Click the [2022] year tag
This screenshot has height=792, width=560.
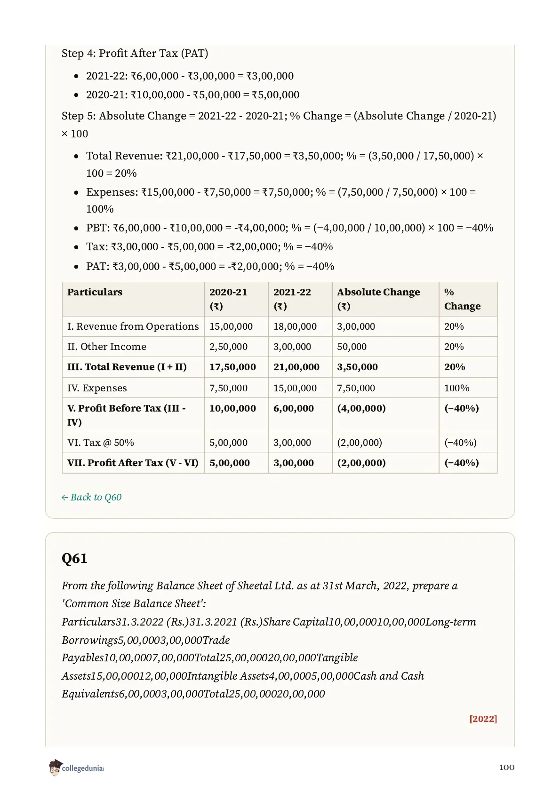[483, 719]
